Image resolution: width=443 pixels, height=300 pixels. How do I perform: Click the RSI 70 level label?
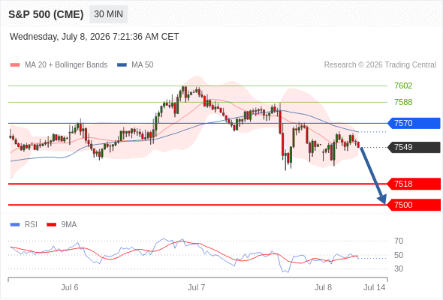[x=399, y=241]
